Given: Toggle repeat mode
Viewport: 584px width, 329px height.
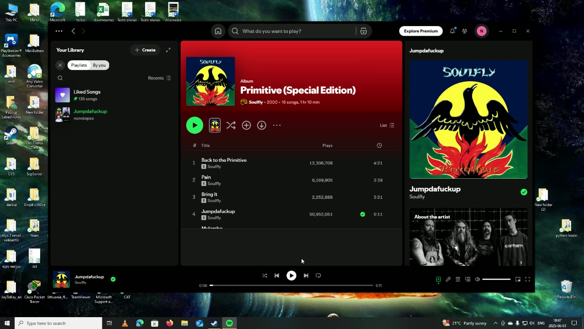Looking at the screenshot, I should [318, 276].
